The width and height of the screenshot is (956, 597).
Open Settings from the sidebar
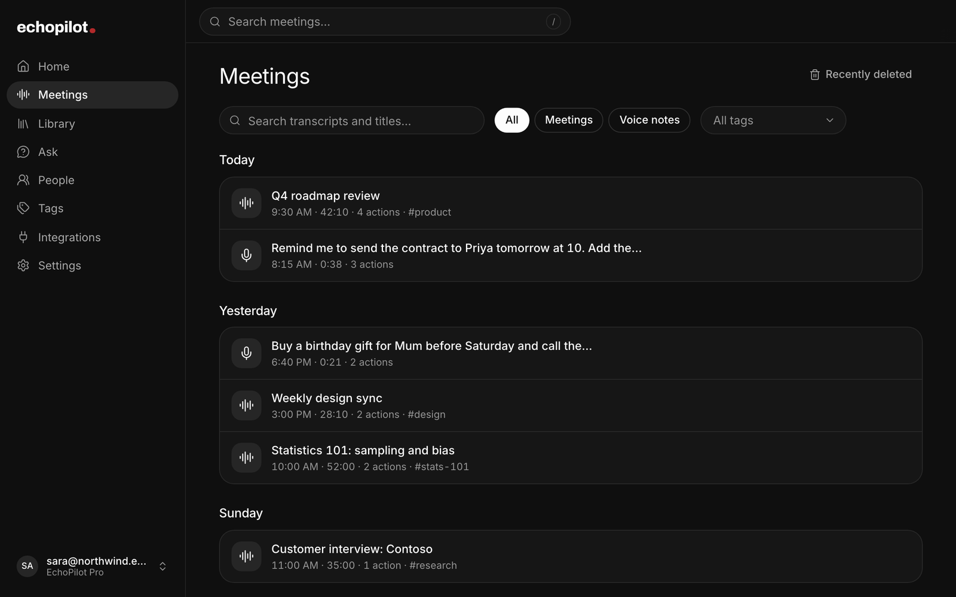(x=93, y=265)
